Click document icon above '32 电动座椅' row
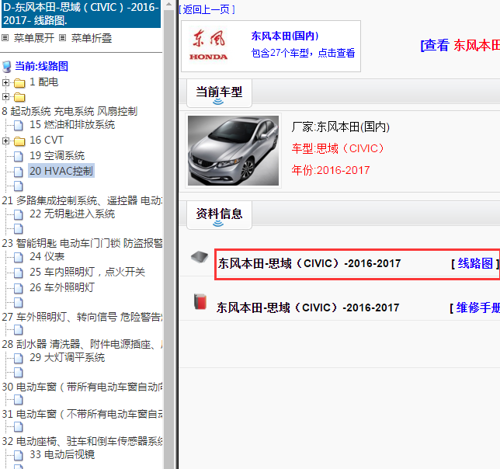 tap(19, 426)
